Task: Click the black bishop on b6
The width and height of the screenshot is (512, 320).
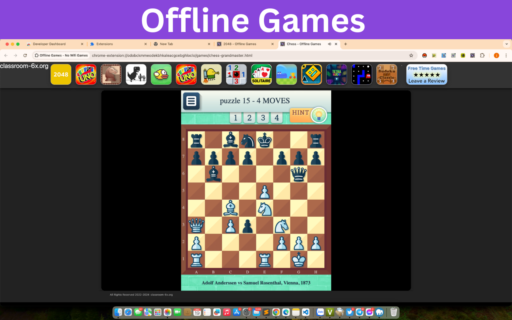Action: coord(213,174)
